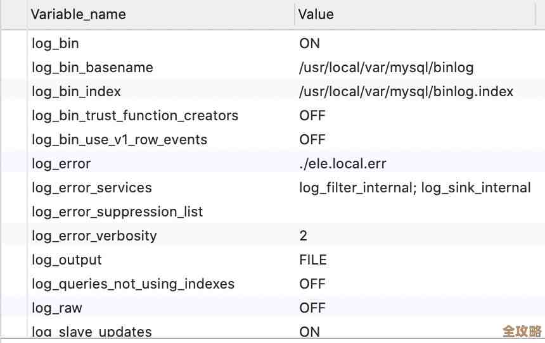
Task: Click the ON value for log_bin
Action: (x=309, y=44)
